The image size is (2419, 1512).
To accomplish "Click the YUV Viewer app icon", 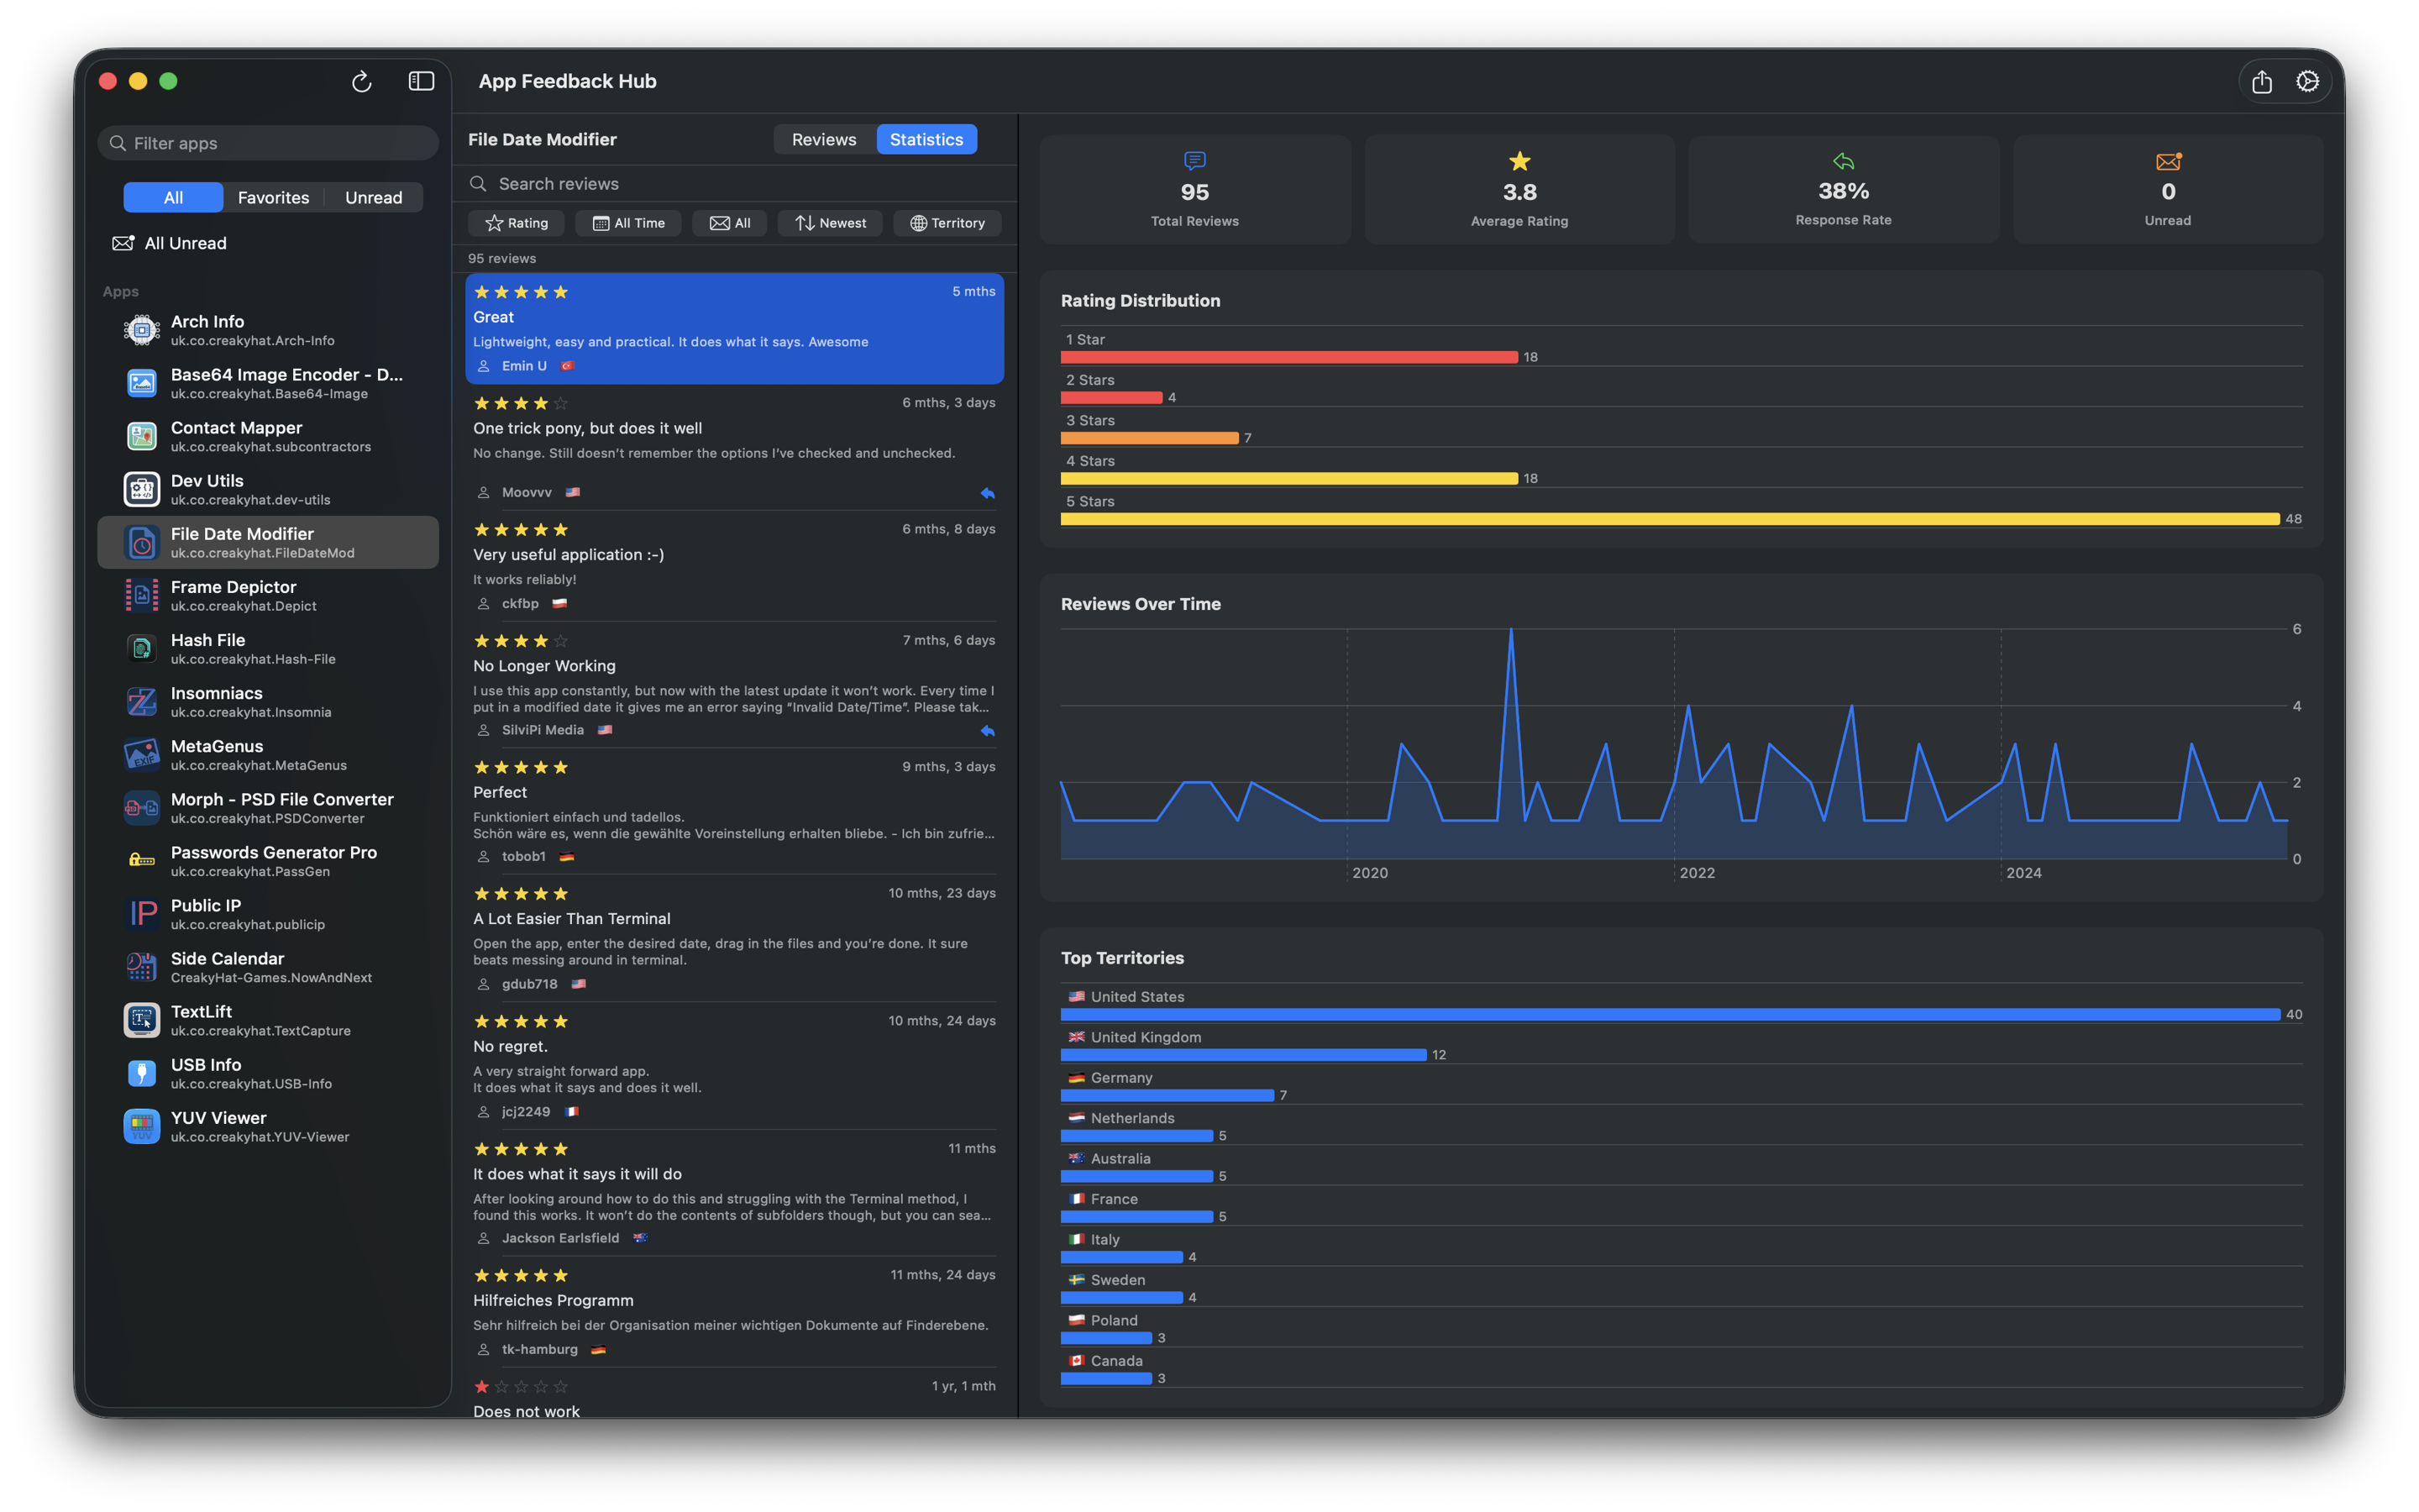I will 141,1125.
